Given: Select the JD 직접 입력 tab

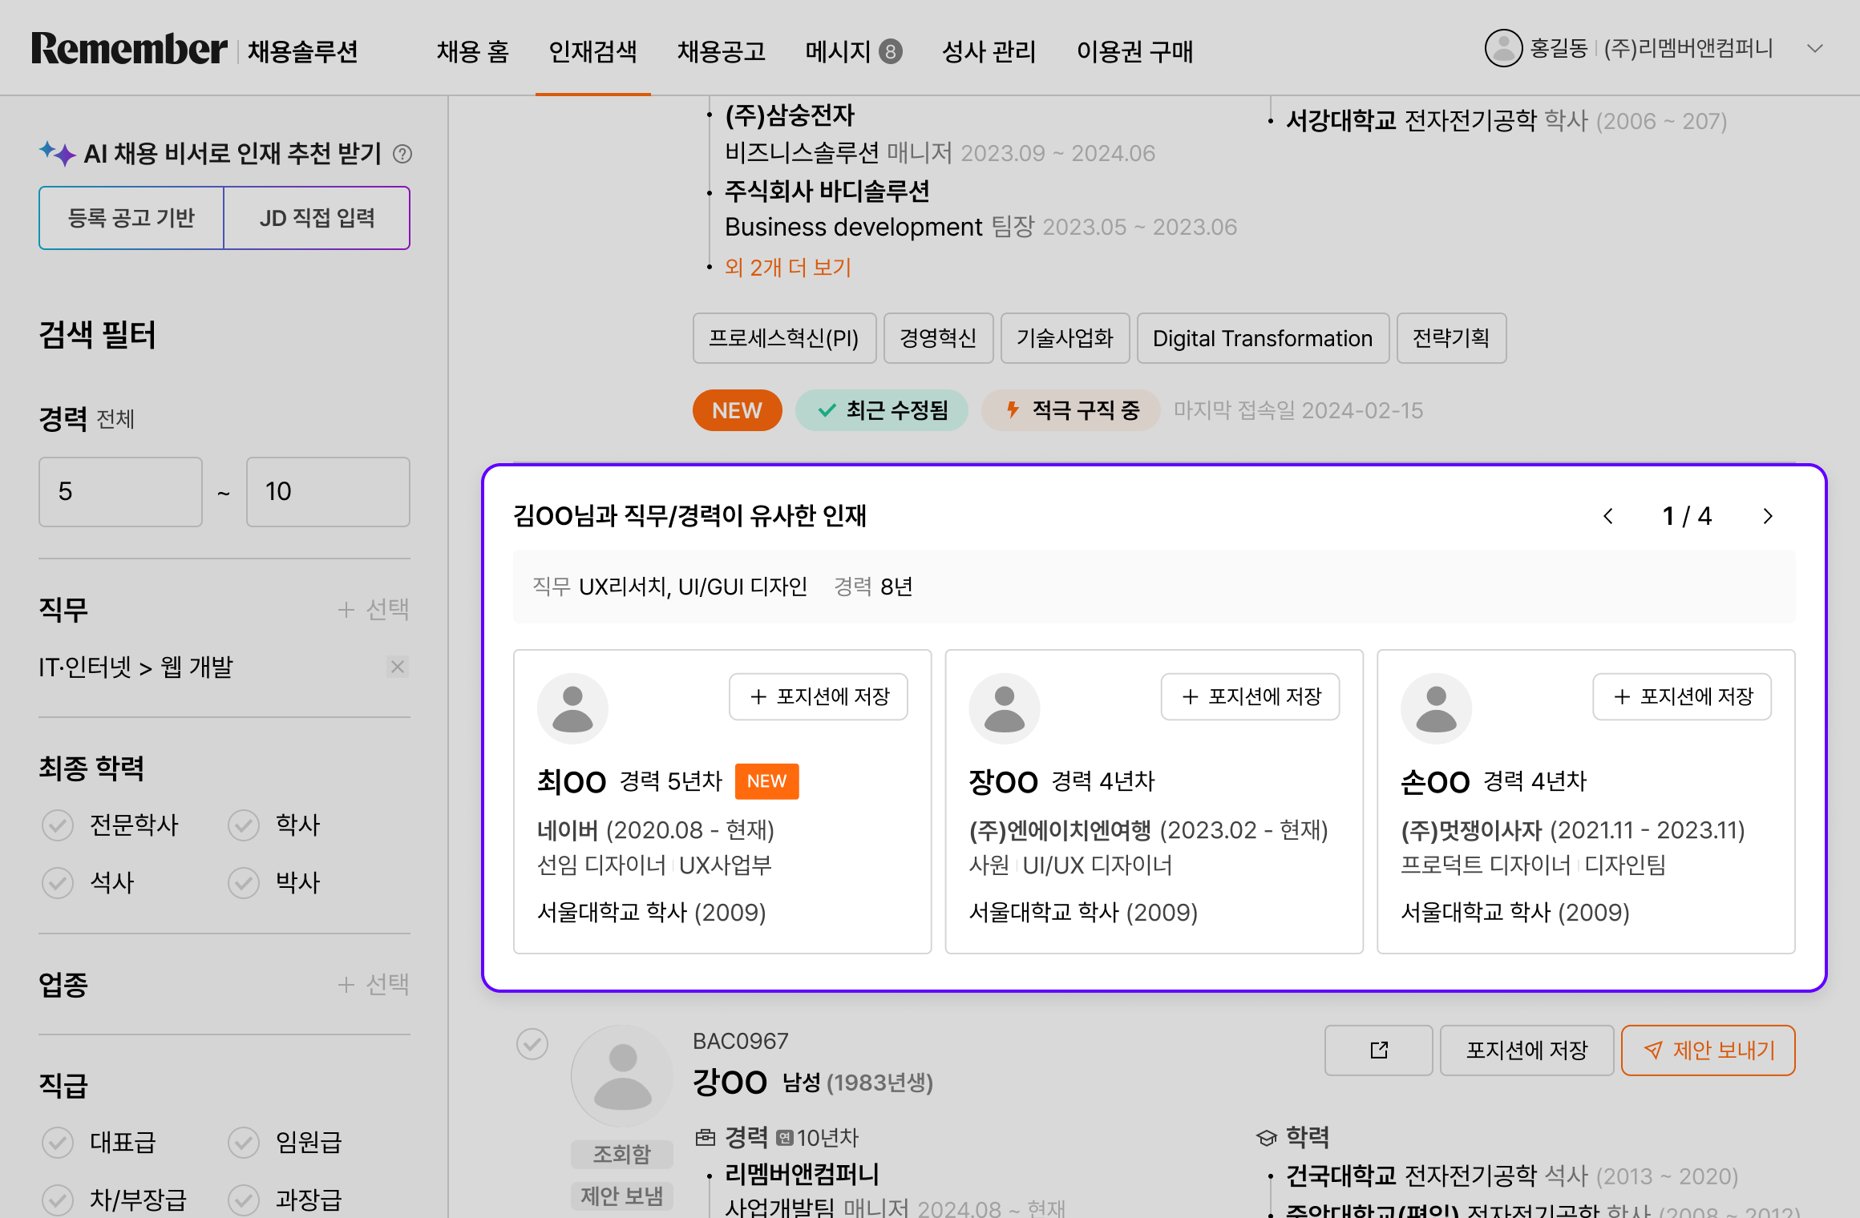Looking at the screenshot, I should click(x=317, y=218).
